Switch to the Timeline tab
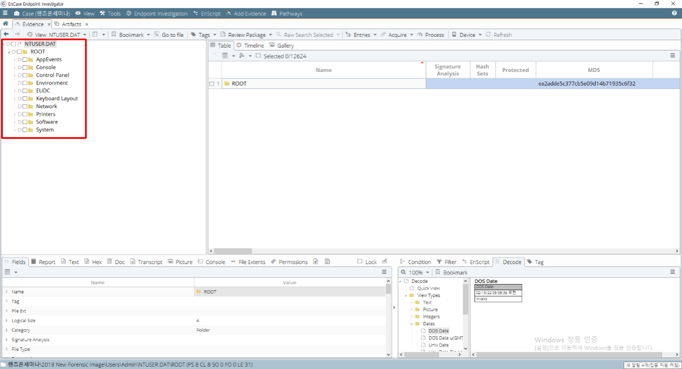Viewport: 682px width, 369px height. [x=249, y=45]
